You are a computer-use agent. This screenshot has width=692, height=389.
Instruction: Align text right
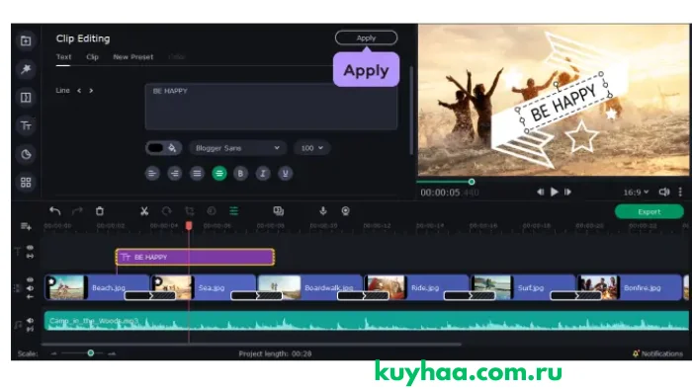click(x=175, y=174)
